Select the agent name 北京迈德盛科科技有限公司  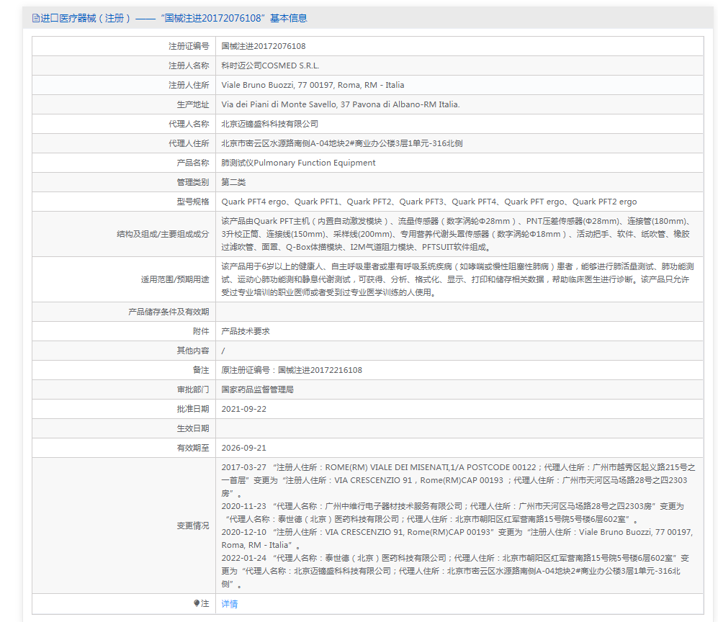pyautogui.click(x=269, y=124)
